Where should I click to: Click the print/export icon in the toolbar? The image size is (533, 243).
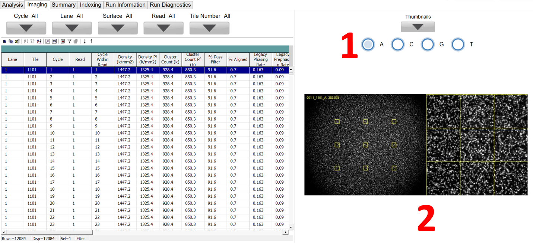point(17,41)
